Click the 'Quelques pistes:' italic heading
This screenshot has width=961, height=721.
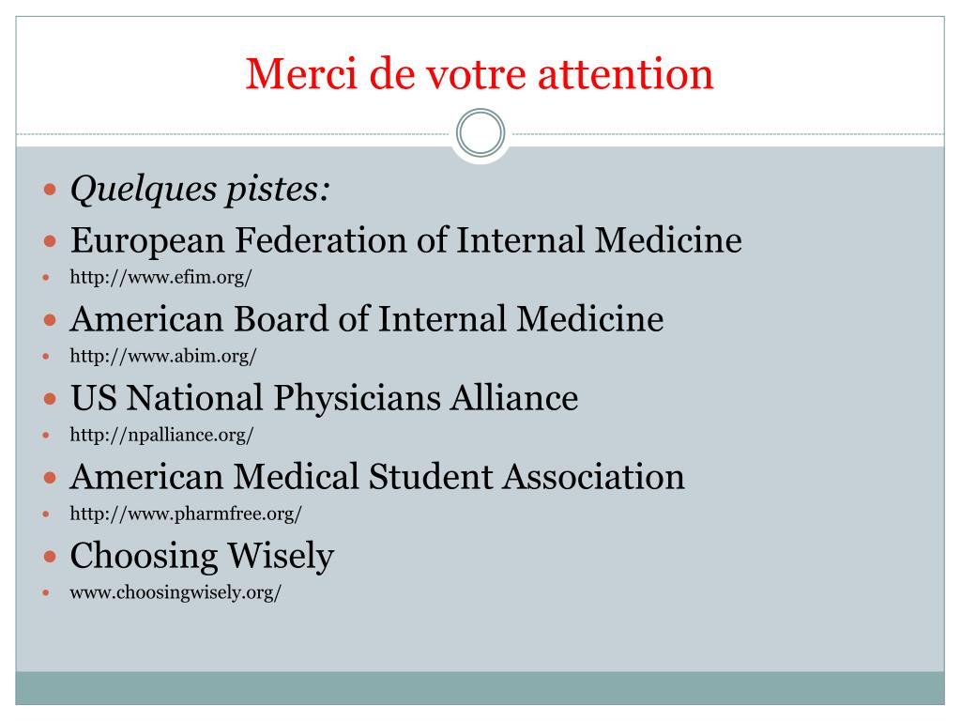pos(200,189)
